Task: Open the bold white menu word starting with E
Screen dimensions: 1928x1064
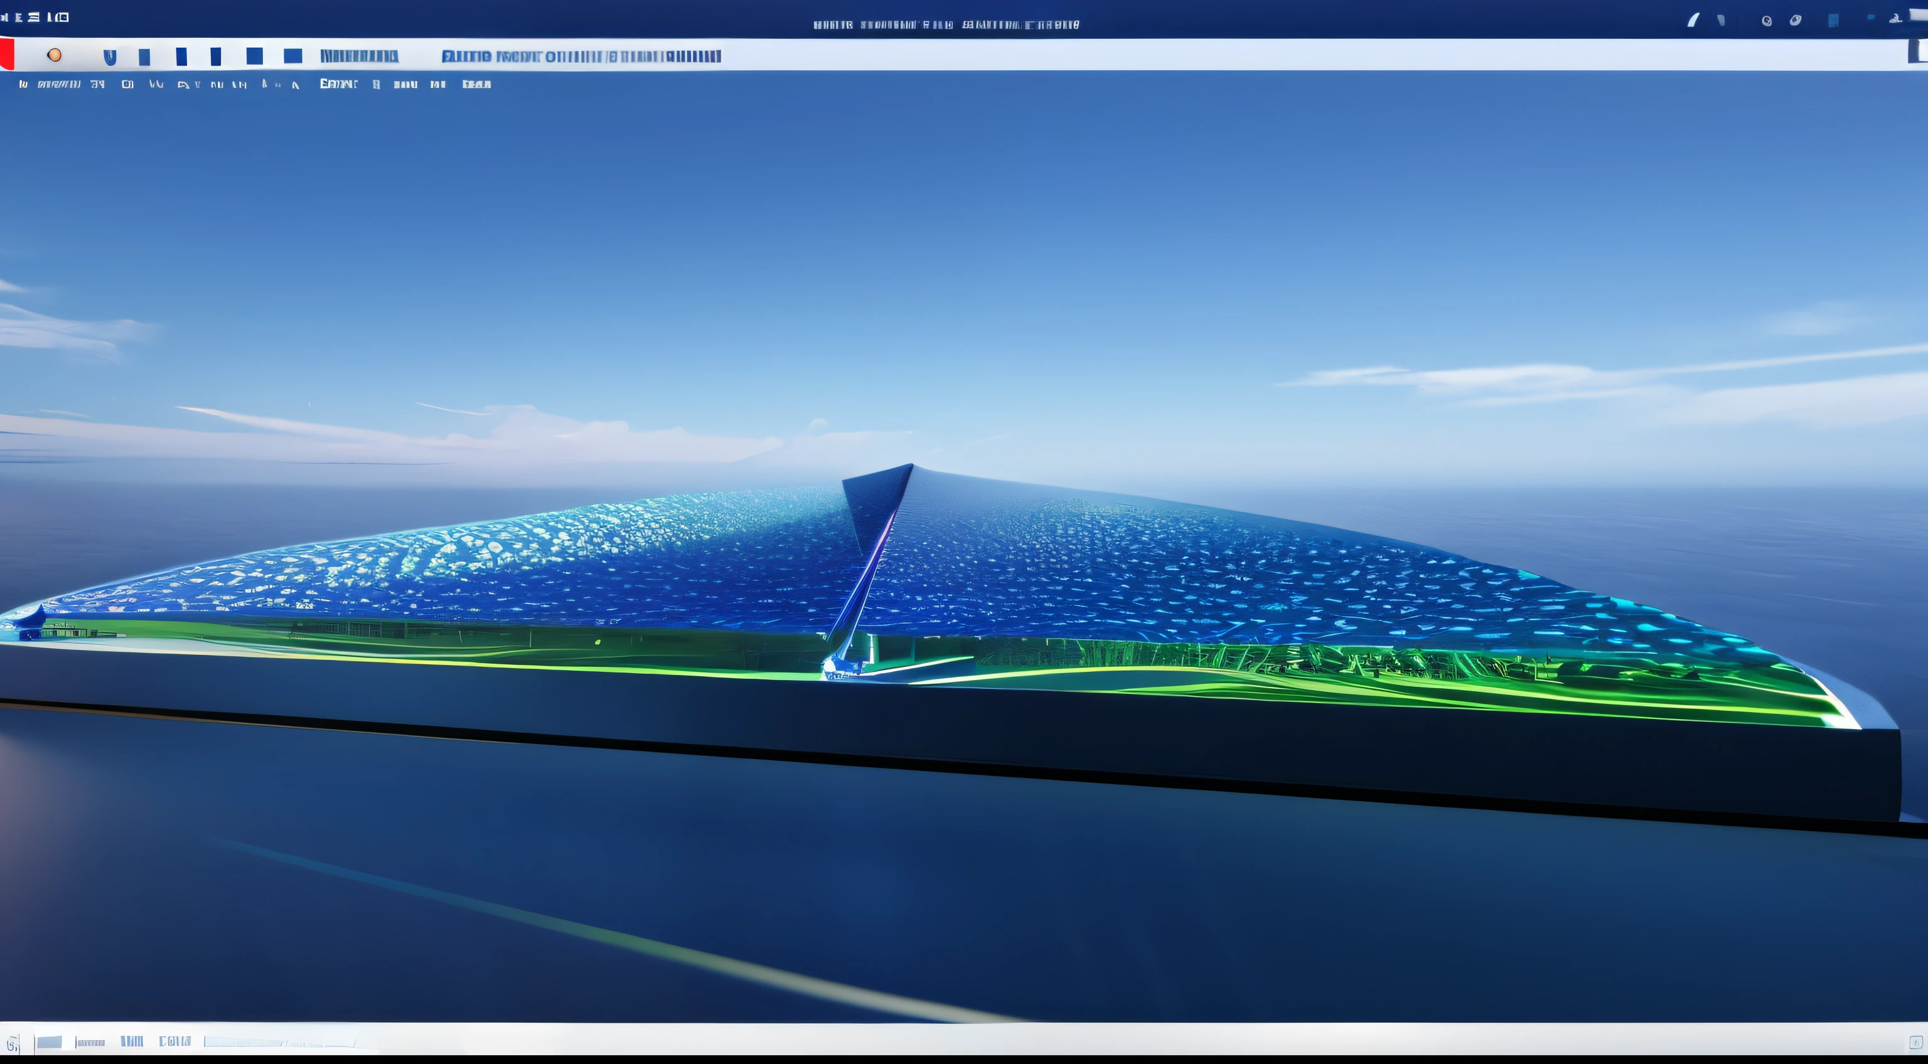Action: coord(338,84)
